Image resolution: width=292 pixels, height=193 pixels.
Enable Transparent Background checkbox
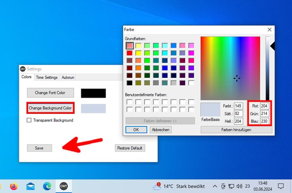[29, 120]
